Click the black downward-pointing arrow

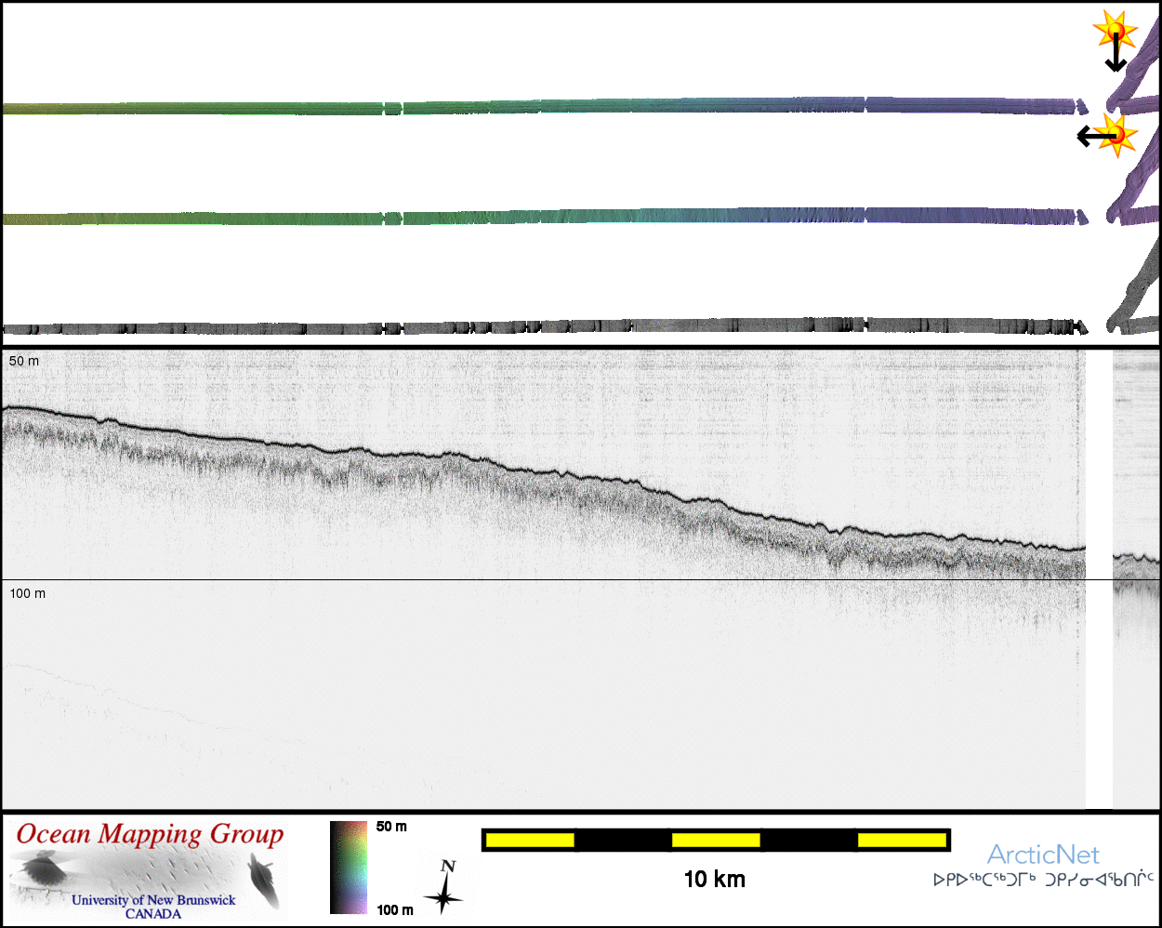pos(1116,56)
